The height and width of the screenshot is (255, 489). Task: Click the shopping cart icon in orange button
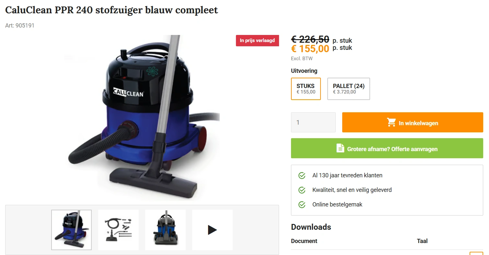(391, 122)
